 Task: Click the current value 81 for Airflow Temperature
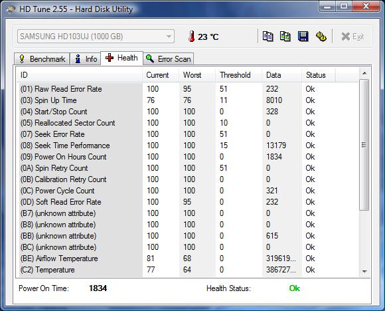click(151, 259)
